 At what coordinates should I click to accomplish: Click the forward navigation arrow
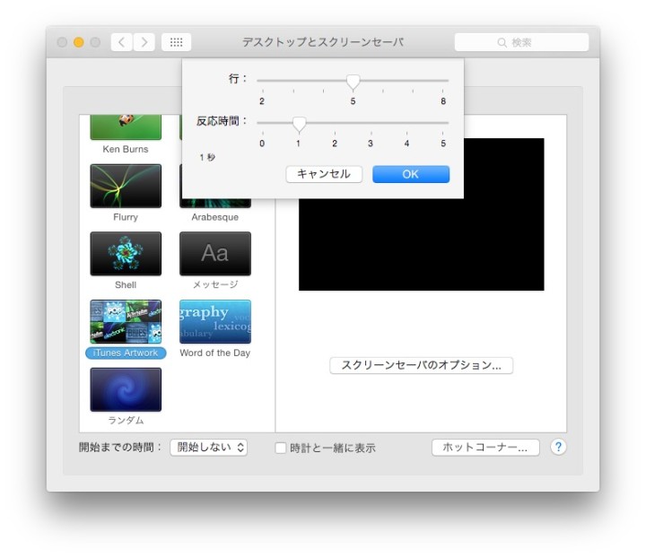coord(144,42)
